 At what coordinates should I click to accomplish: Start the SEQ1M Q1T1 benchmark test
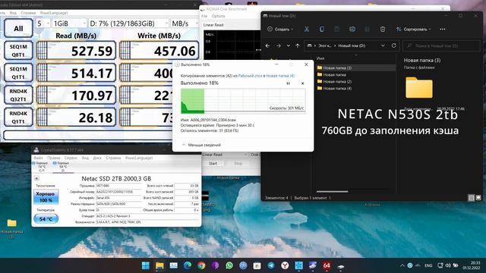[18, 73]
